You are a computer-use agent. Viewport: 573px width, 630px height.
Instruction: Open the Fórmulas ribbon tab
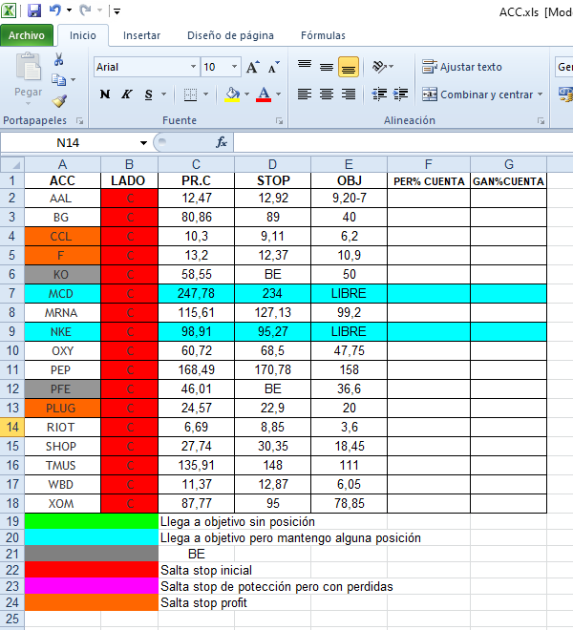(323, 35)
